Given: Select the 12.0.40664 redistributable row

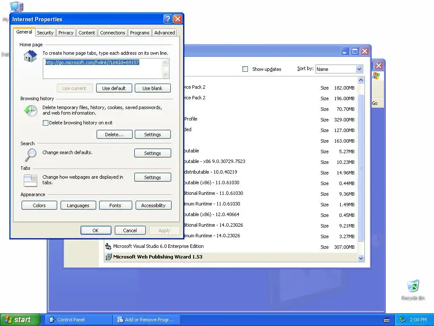Looking at the screenshot, I should pos(270,215).
